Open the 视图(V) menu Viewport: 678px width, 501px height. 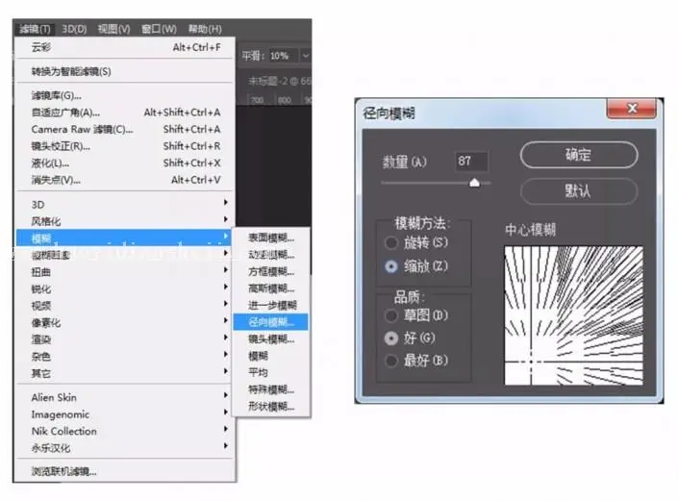[113, 29]
